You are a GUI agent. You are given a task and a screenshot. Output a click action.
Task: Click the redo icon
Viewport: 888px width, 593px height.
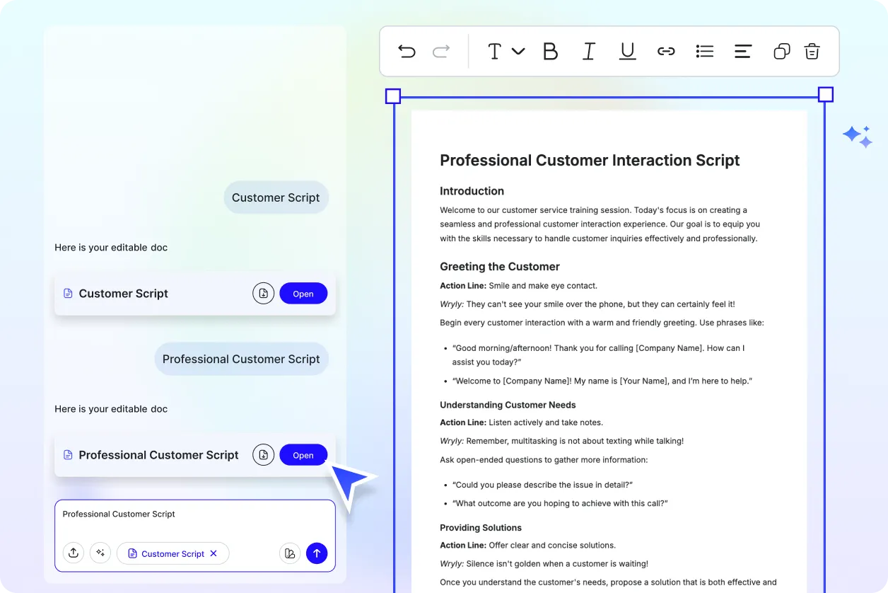(x=440, y=51)
